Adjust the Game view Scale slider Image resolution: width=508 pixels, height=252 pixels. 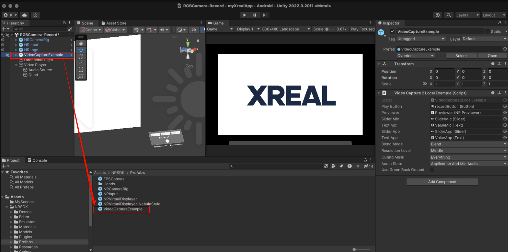[x=329, y=29]
